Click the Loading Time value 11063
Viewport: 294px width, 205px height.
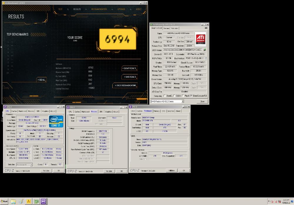(91, 88)
